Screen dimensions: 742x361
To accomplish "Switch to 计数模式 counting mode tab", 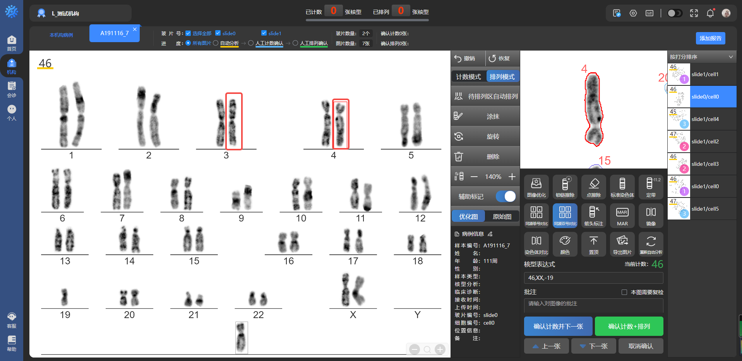I will (468, 77).
